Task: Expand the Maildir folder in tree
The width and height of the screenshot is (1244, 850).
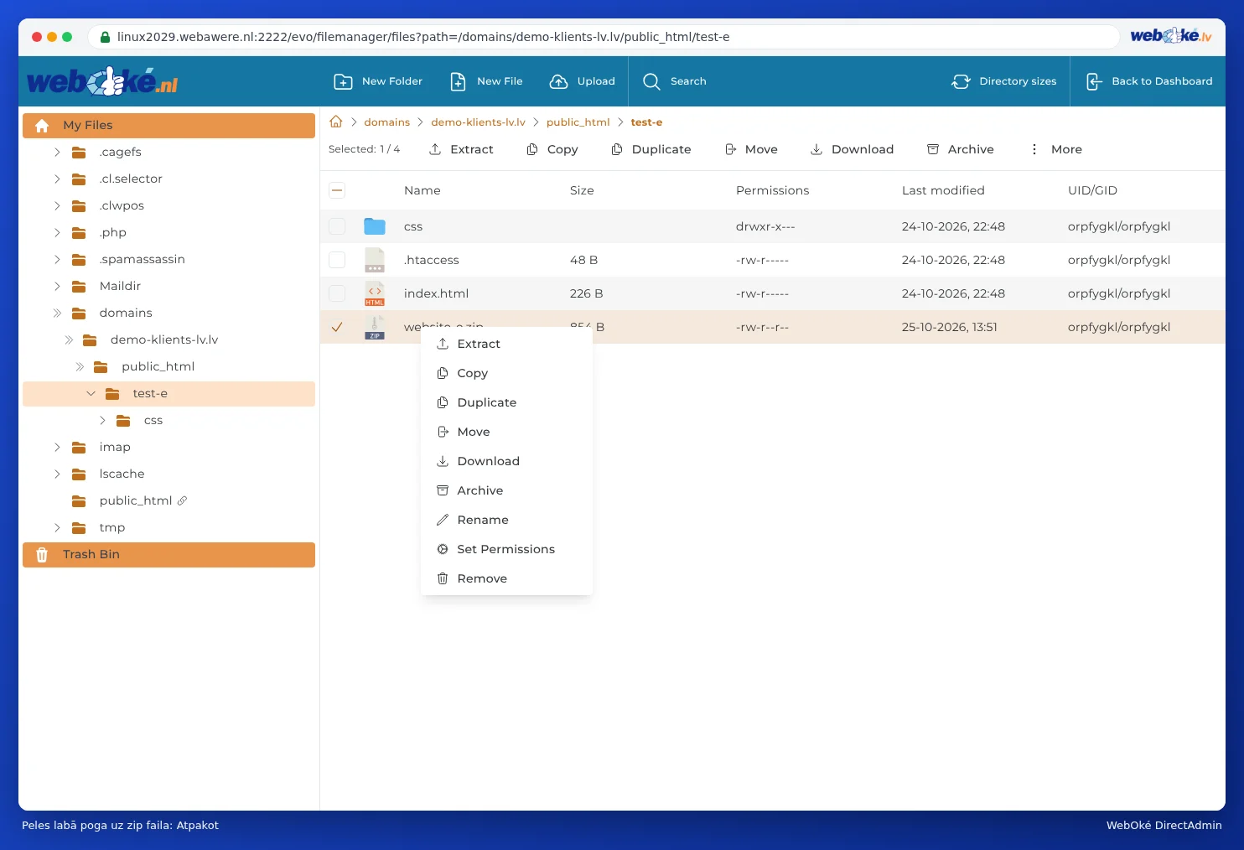Action: [x=57, y=286]
